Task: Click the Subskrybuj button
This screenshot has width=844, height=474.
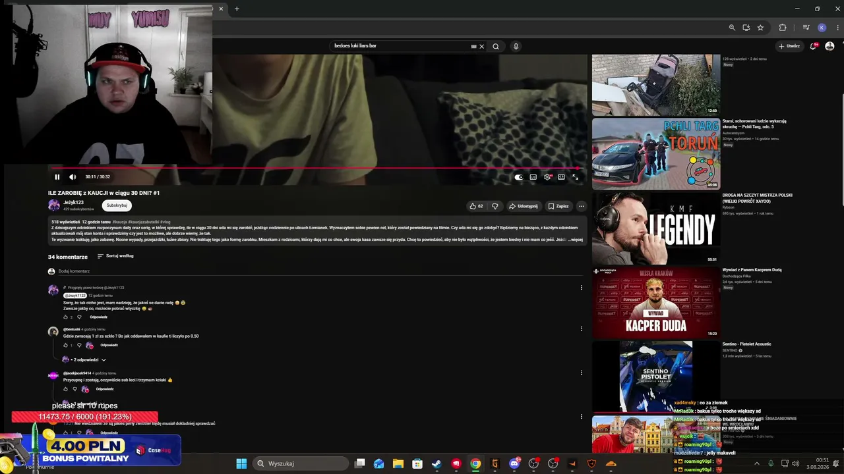Action: pyautogui.click(x=117, y=205)
